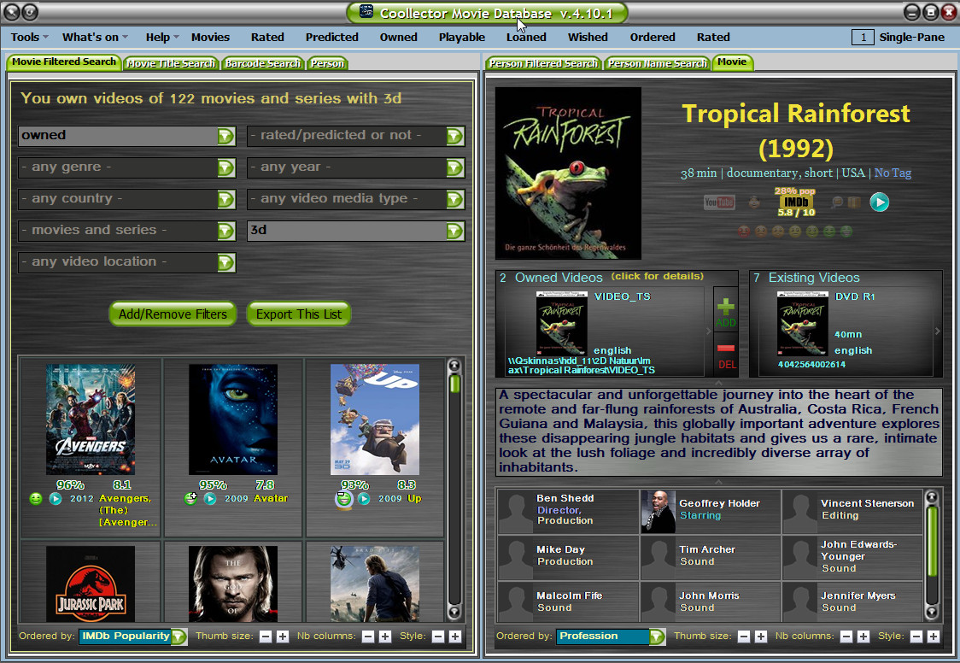Click the DVD R1 existing video thumbnail
The width and height of the screenshot is (960, 663).
pos(803,324)
